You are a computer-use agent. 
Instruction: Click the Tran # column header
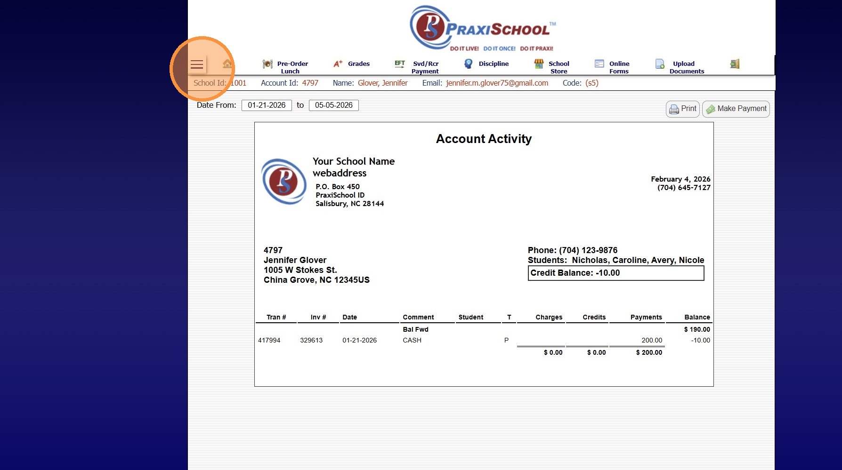click(276, 318)
